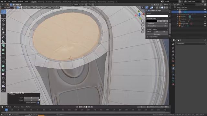Open the Render properties tab icon

[x=173, y=48]
